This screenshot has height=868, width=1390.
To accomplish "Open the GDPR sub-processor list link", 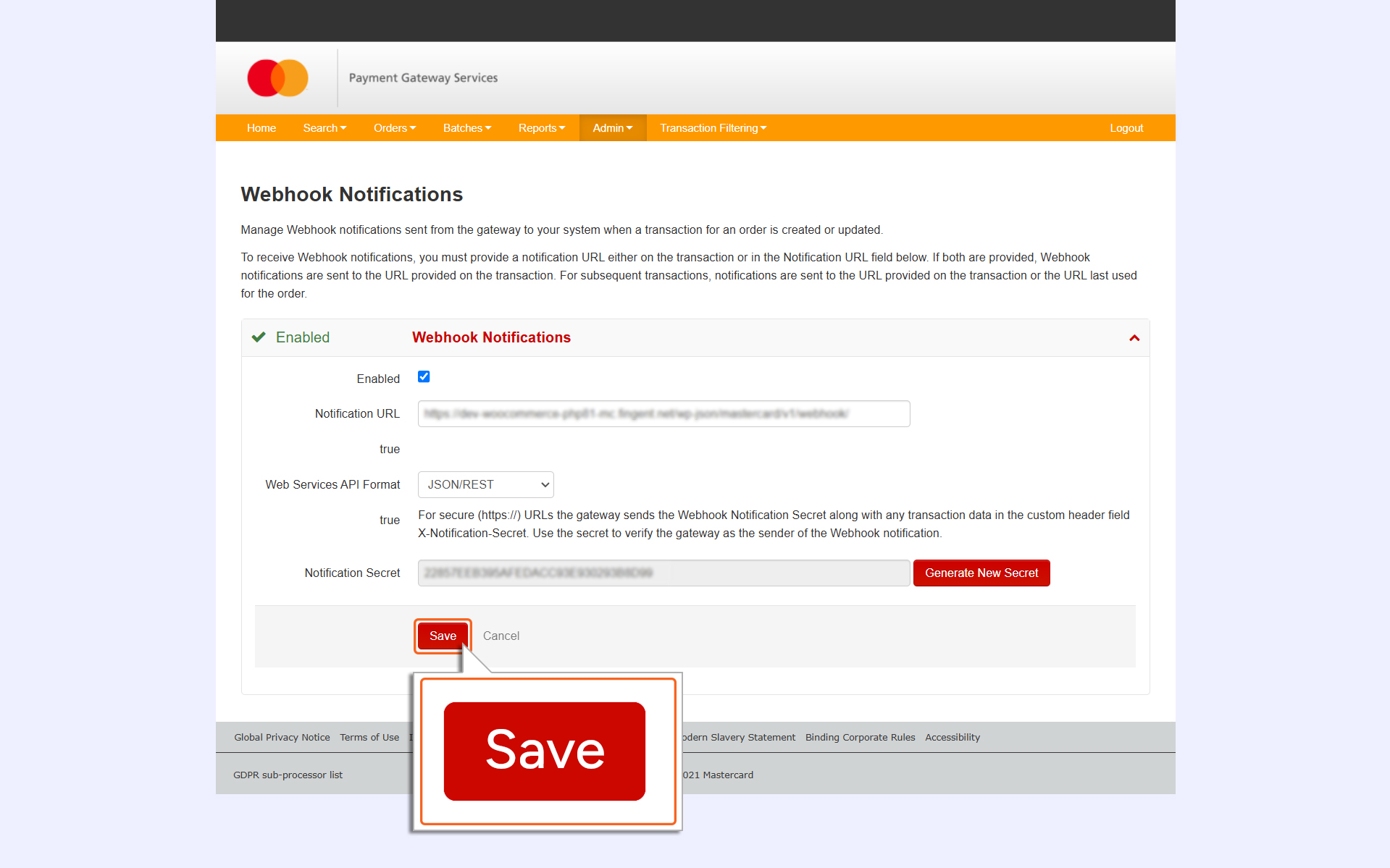I will click(288, 775).
